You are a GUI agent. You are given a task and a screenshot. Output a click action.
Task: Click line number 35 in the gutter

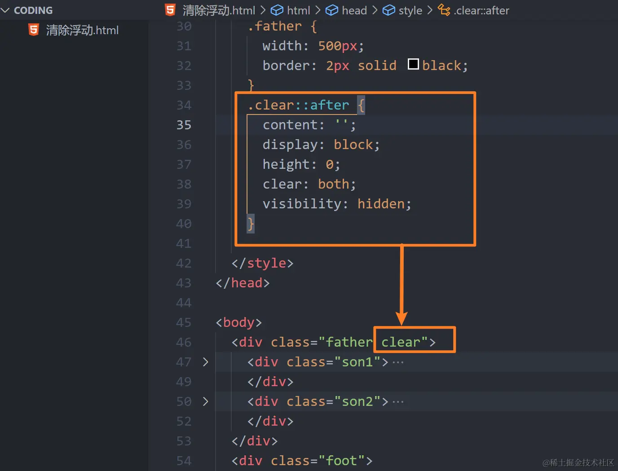(x=184, y=125)
